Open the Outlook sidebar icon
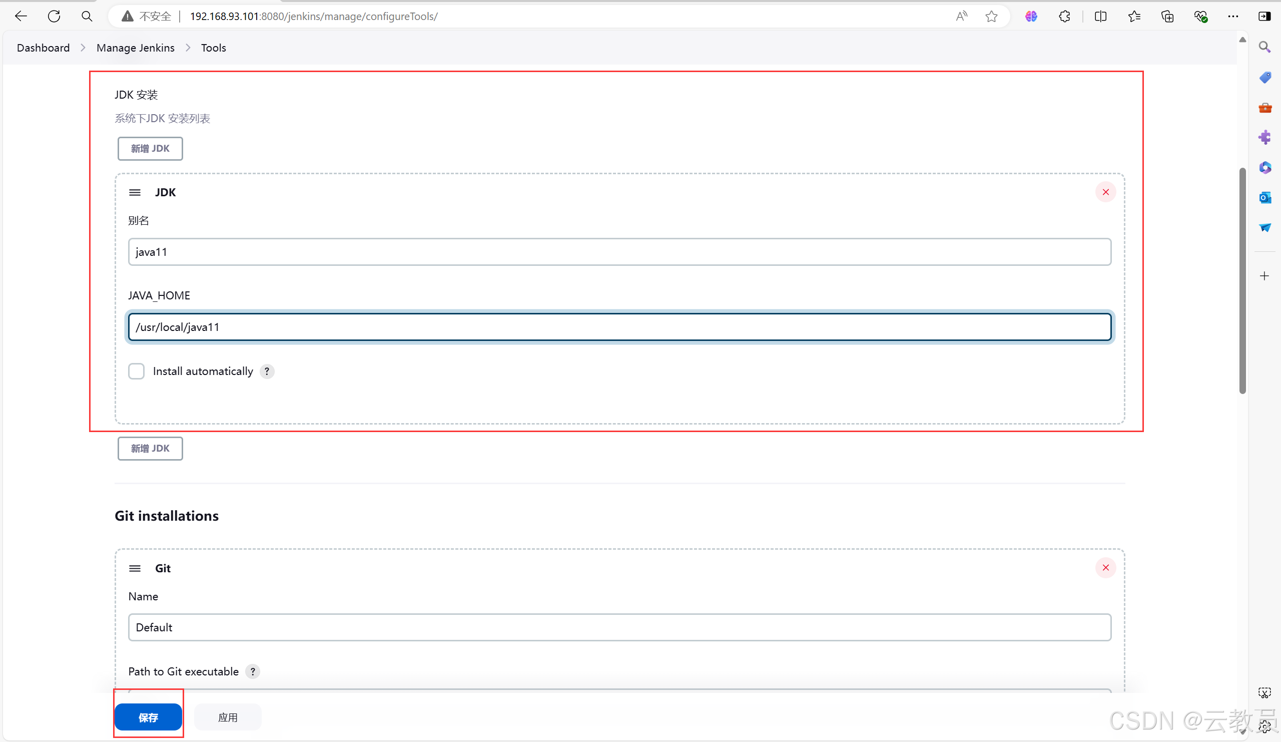This screenshot has height=742, width=1281. tap(1264, 197)
